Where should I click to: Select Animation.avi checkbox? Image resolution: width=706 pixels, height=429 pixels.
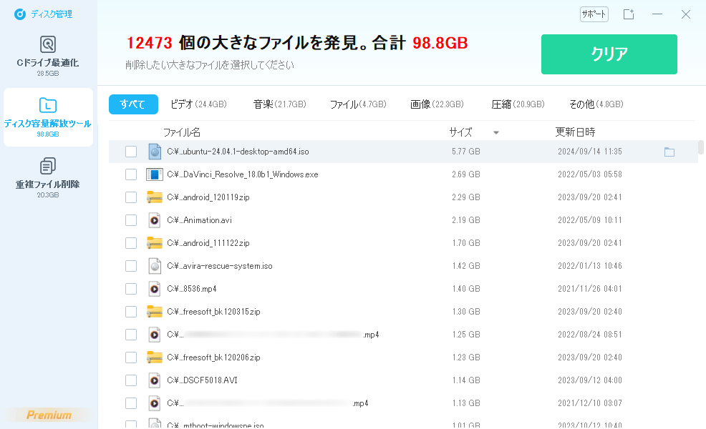coord(131,220)
